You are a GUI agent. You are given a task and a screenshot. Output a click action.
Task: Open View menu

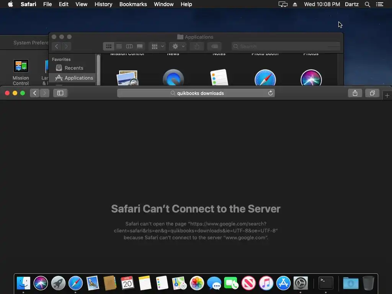pos(82,4)
